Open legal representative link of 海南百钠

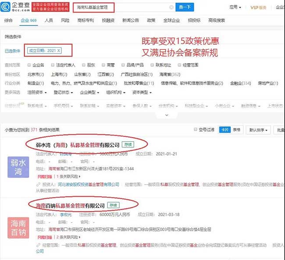(x=66, y=214)
